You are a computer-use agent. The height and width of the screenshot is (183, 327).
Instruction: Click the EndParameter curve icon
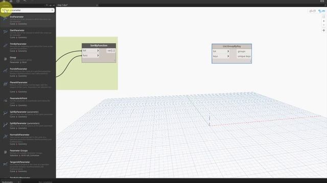click(x=5, y=19)
